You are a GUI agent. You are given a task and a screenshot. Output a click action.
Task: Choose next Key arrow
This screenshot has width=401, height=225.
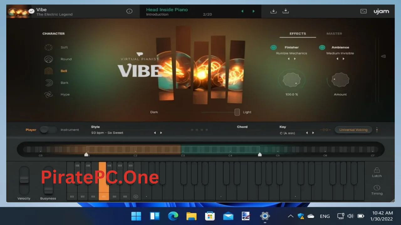click(313, 133)
